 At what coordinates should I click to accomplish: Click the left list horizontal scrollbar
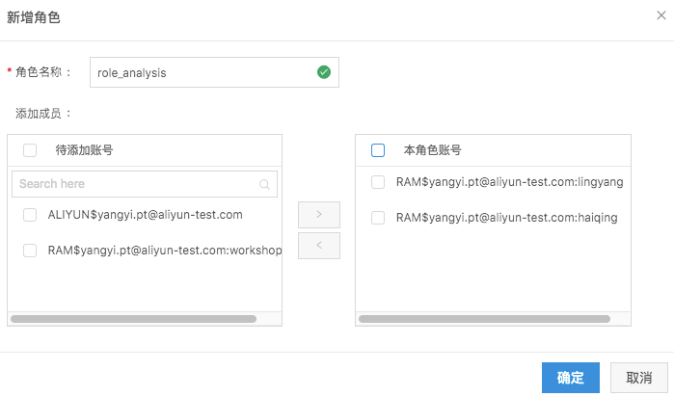[x=134, y=319]
